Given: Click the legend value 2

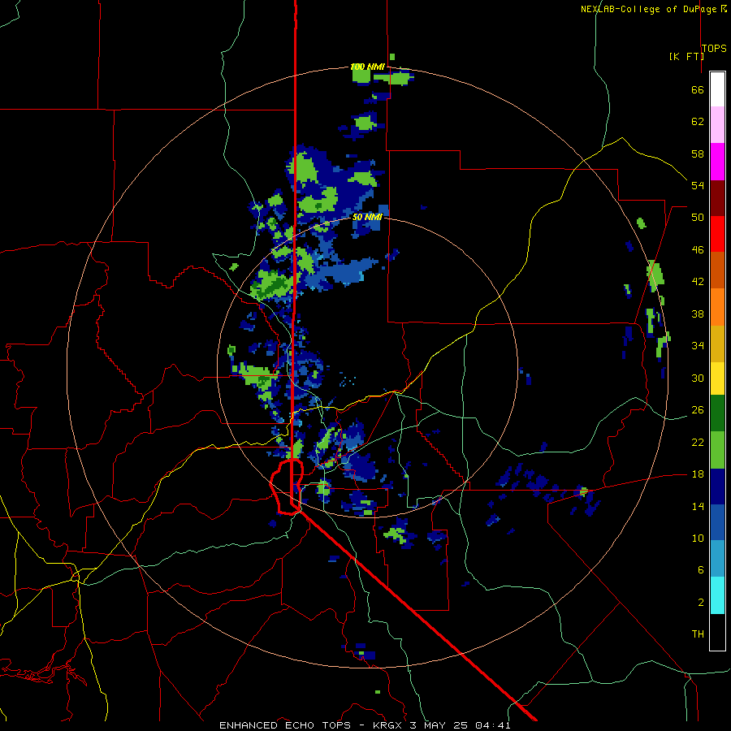Looking at the screenshot, I should pyautogui.click(x=700, y=603).
